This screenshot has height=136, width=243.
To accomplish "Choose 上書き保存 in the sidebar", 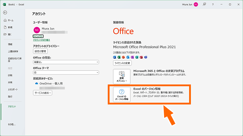I will click(x=13, y=52).
